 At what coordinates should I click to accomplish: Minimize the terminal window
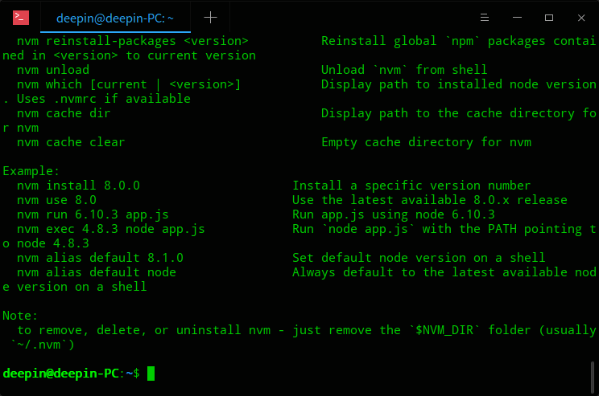pyautogui.click(x=517, y=17)
